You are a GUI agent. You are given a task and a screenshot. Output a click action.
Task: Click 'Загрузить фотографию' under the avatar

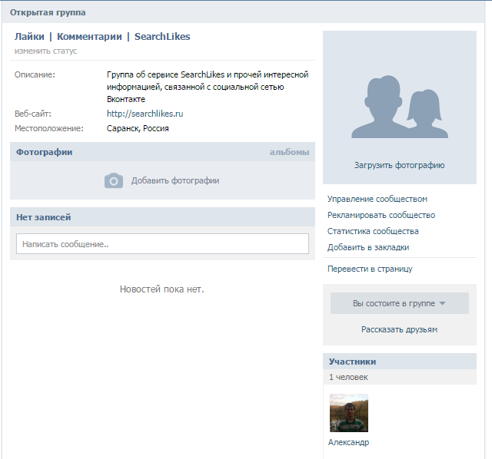tap(399, 165)
